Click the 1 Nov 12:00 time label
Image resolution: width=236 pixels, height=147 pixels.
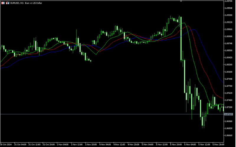pyautogui.click(x=77, y=144)
